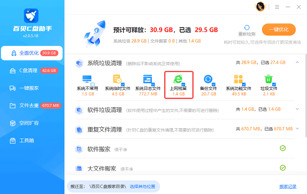Click the vertical scrollbar of the list

306,96
